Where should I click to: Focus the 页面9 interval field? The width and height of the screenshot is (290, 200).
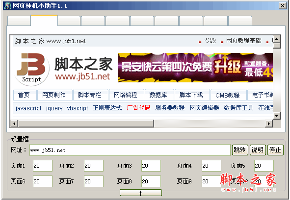(211, 181)
